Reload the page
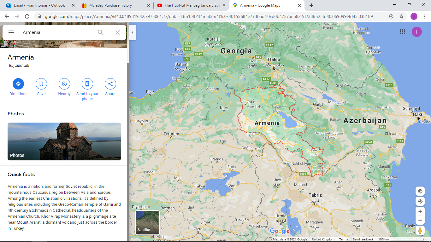This screenshot has width=431, height=242. coord(27,16)
